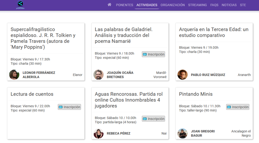Open the Lectura de cuentos title

point(32,94)
